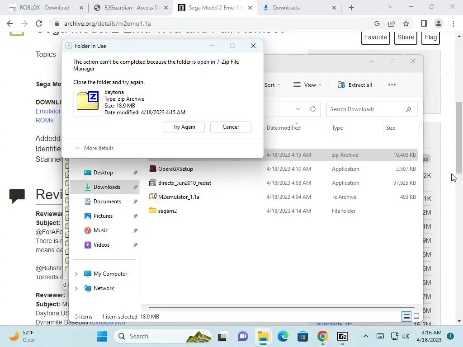
Task: Click Extract all in File Explorer
Action: [x=355, y=85]
